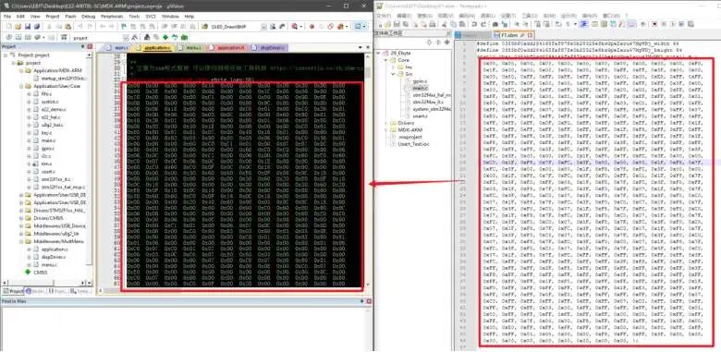This screenshot has height=352, width=721.
Task: Expand the MDK-ARM folder in Notepad++ tree
Action: [386, 130]
